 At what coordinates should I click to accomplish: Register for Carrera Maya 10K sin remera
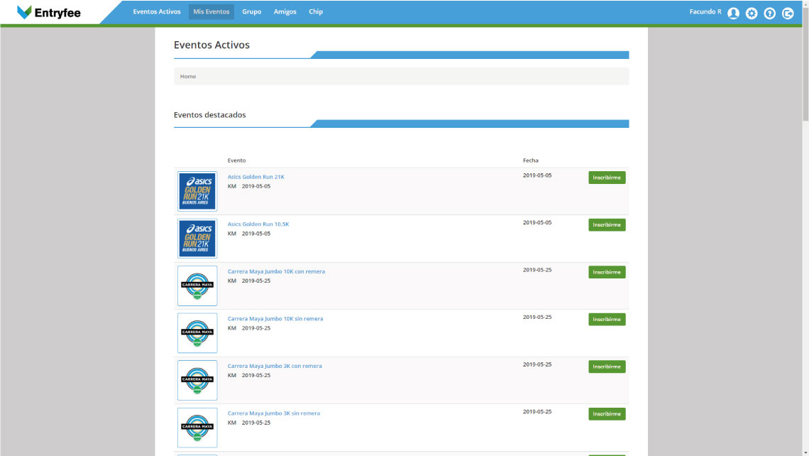point(607,319)
